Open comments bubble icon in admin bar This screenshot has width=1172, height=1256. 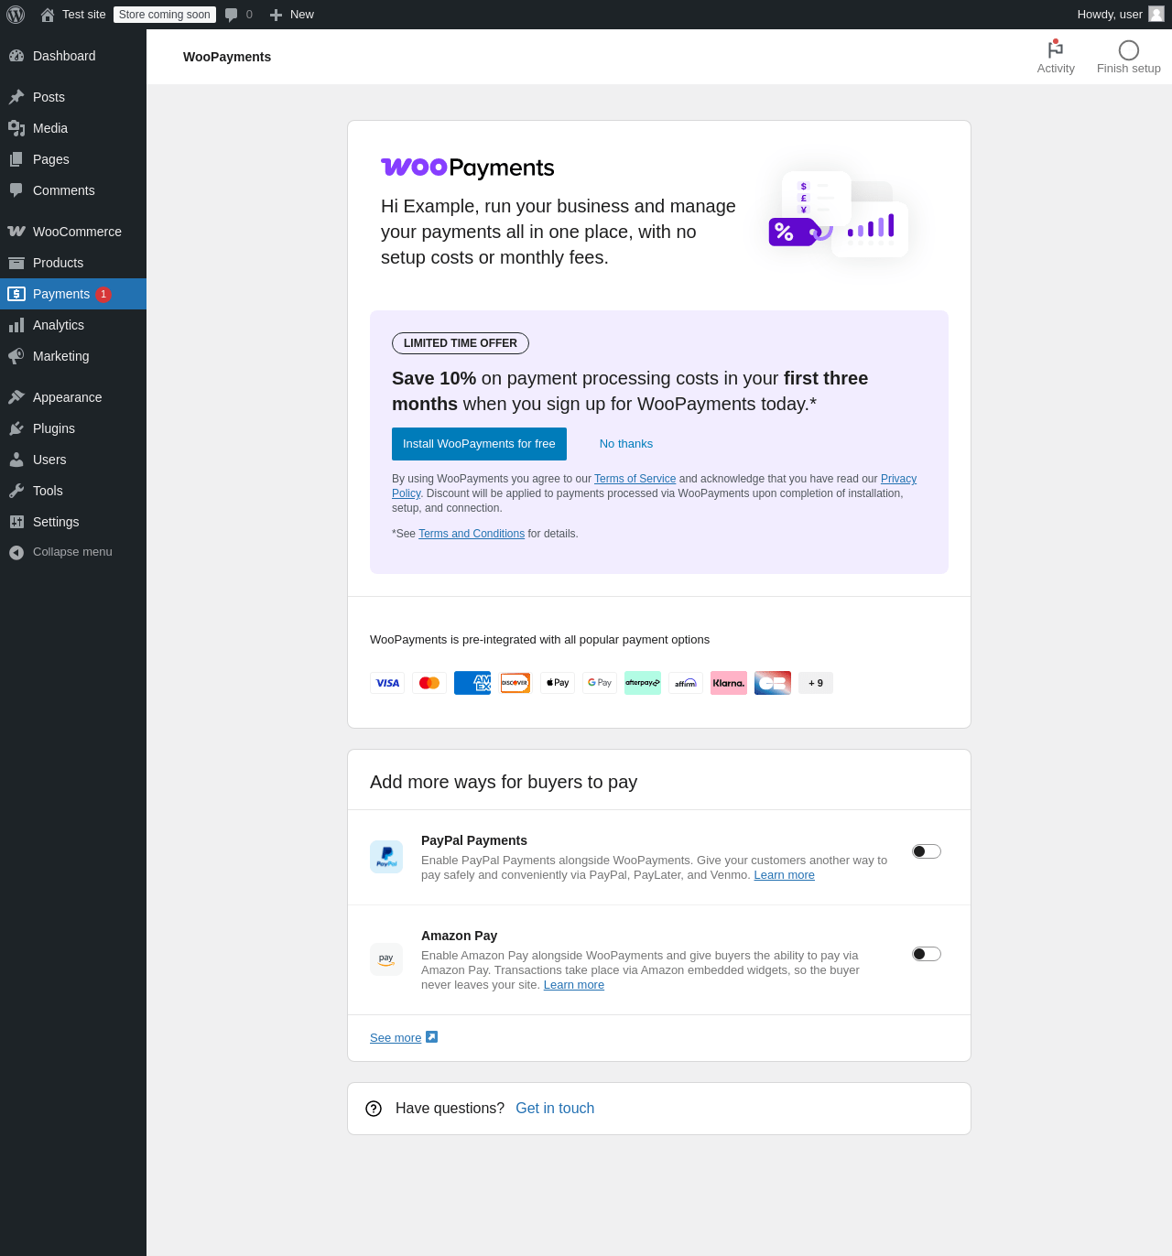232,15
